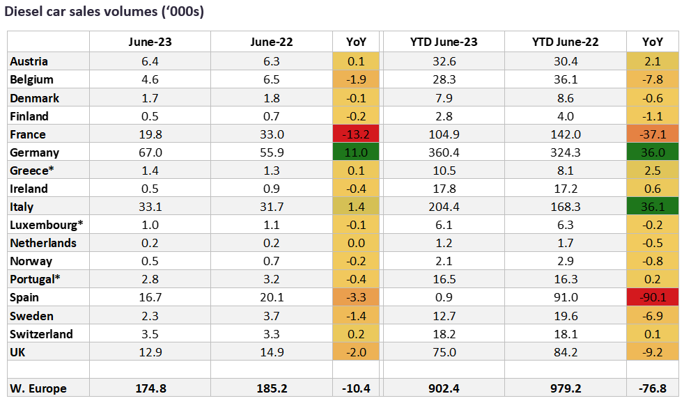
Task: Click the Diesel car sales volumes title
Action: (105, 12)
